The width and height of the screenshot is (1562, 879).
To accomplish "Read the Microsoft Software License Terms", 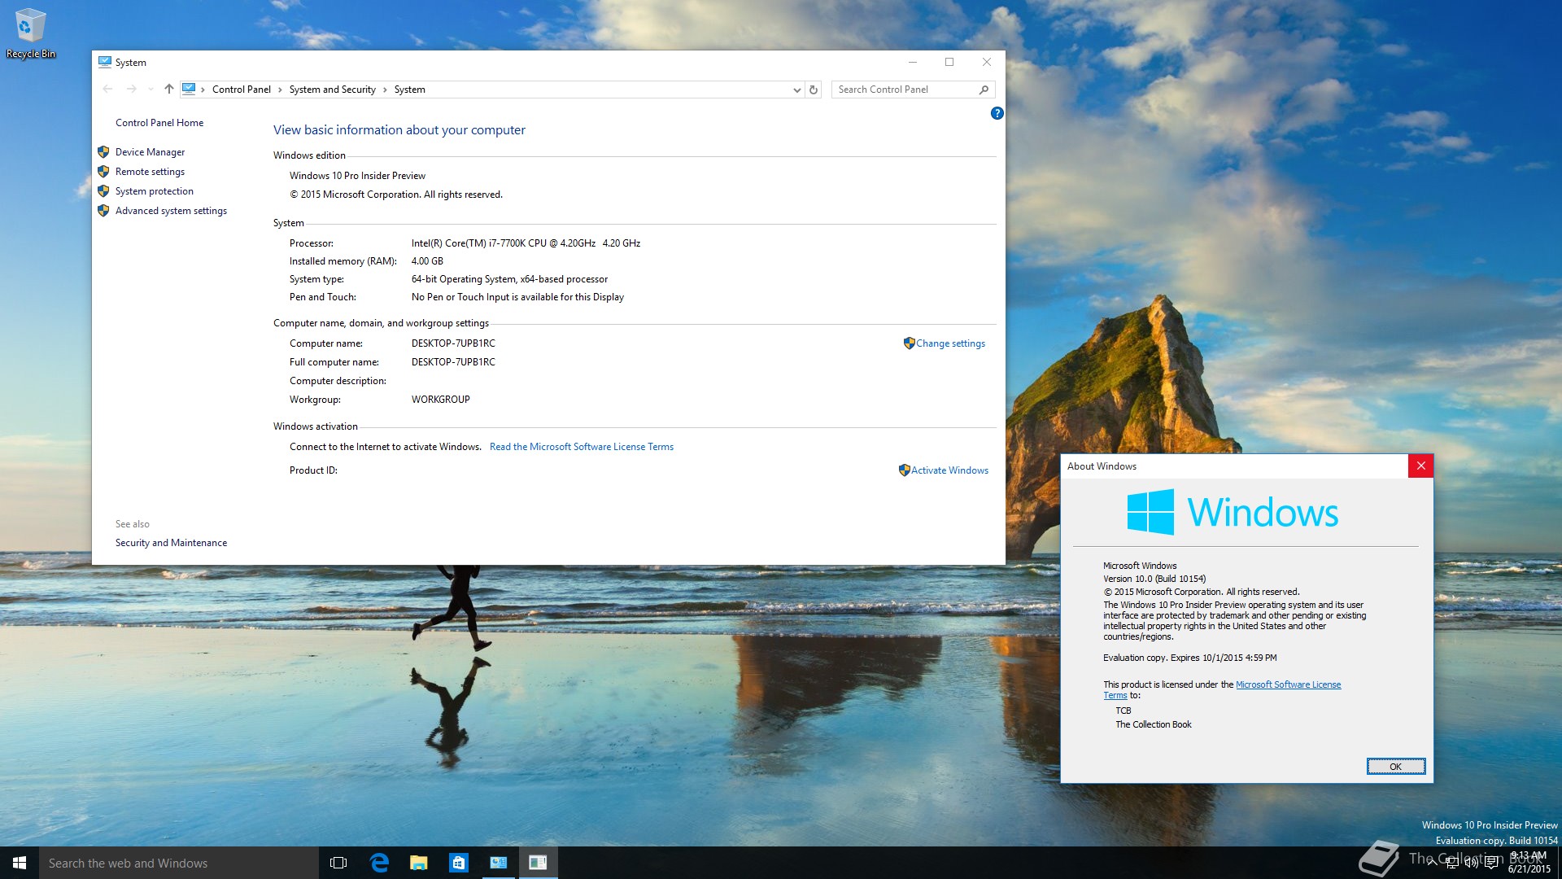I will pos(582,447).
